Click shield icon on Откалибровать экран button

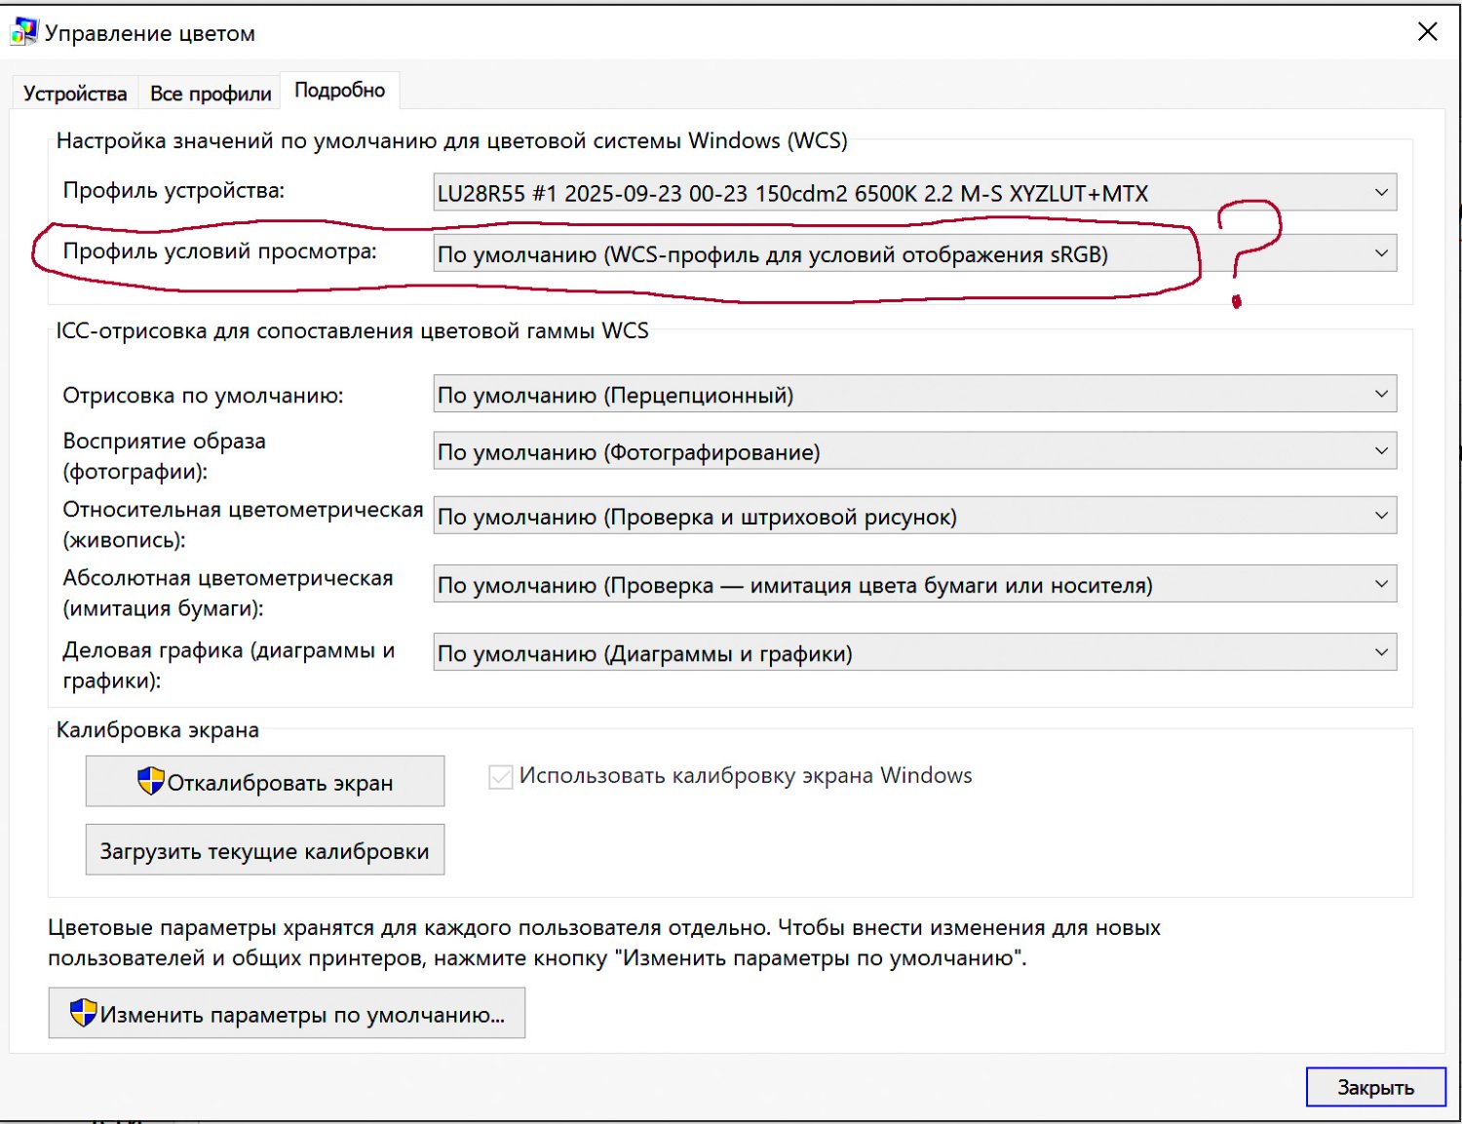pos(150,781)
